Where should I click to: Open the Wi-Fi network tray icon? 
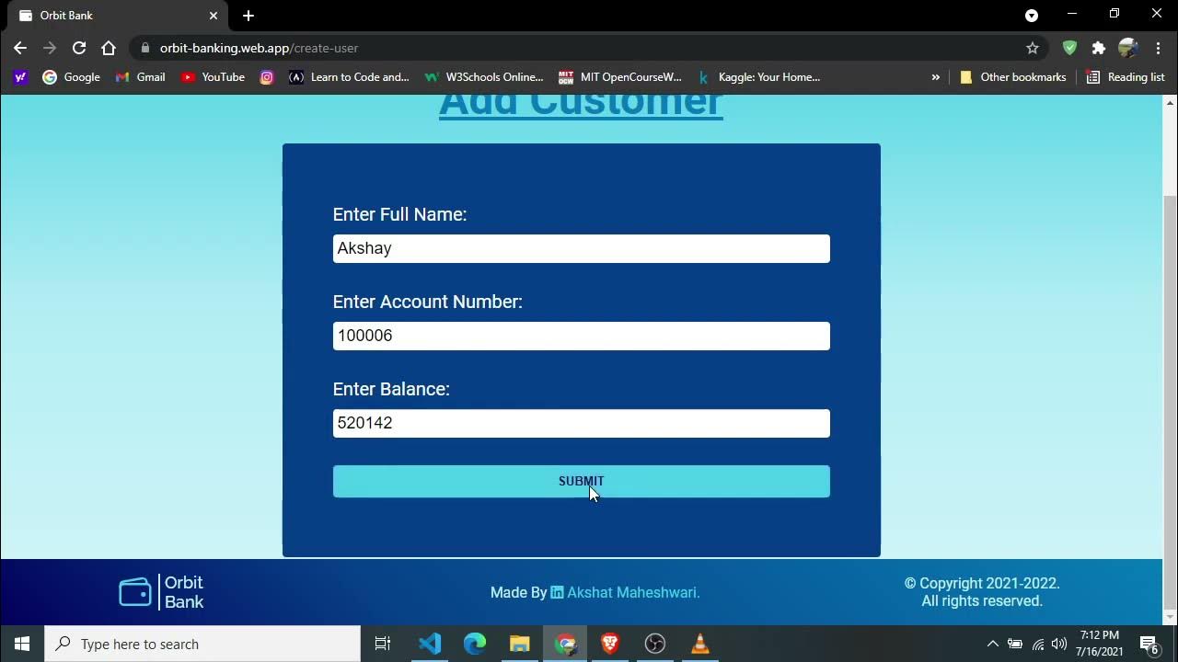click(x=1038, y=644)
